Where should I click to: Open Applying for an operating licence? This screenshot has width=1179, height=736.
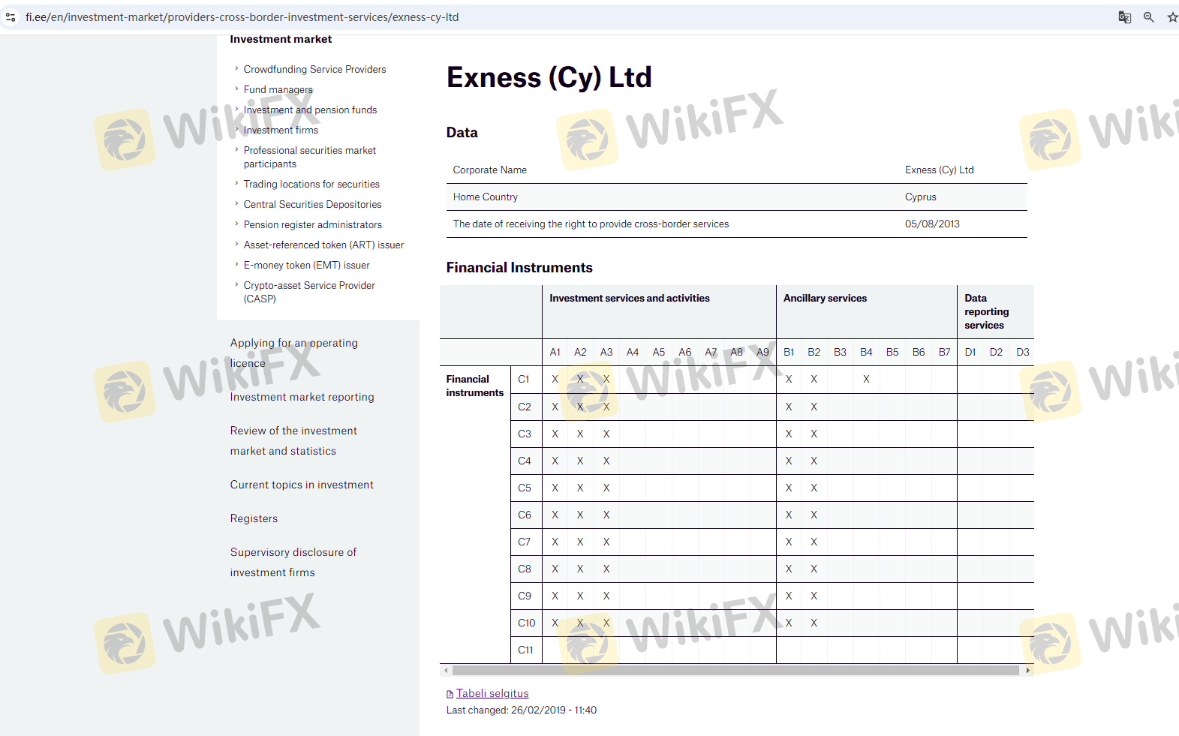point(293,353)
